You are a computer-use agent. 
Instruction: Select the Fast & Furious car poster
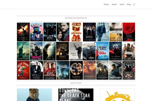[x=89, y=51]
